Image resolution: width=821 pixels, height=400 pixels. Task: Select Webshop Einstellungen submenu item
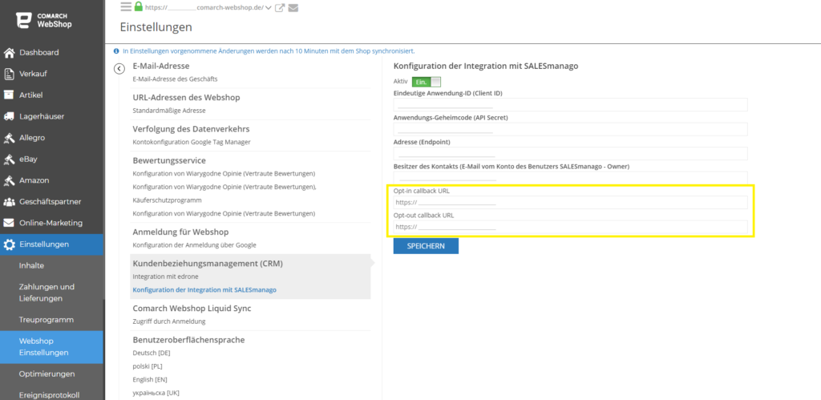click(52, 347)
